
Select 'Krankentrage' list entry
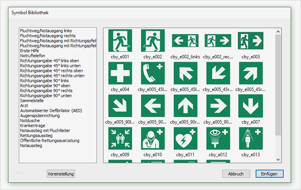33,126
